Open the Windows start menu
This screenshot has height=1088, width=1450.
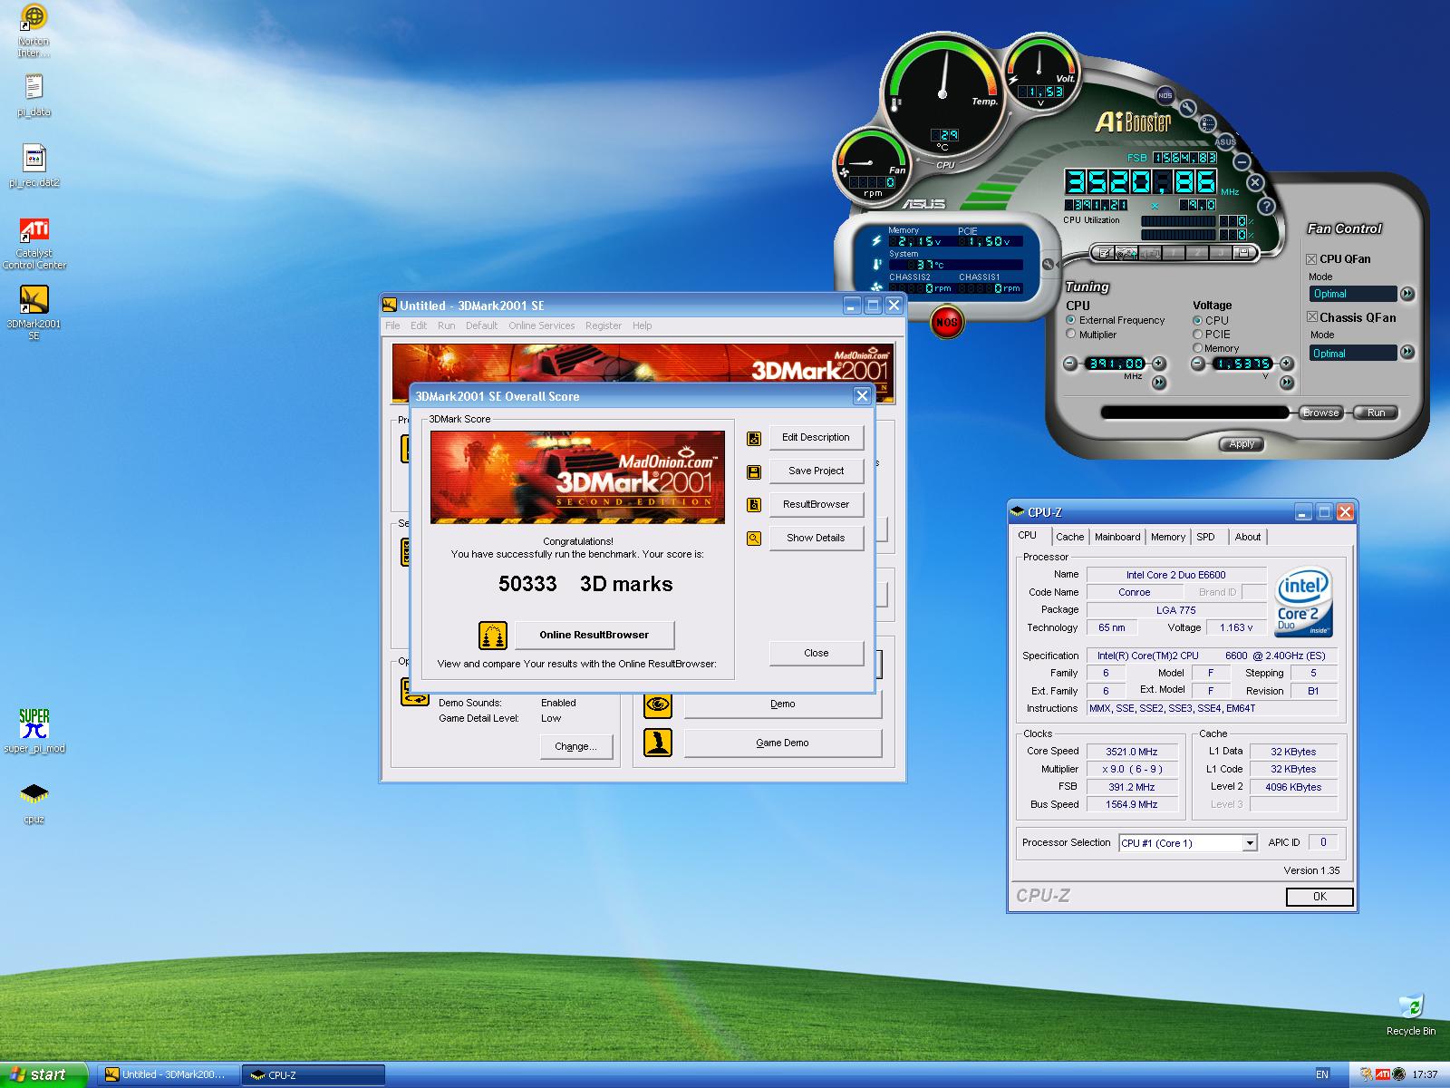(x=43, y=1074)
